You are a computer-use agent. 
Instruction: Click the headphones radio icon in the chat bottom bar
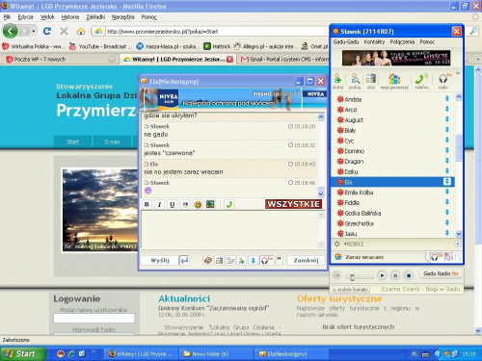point(266,260)
